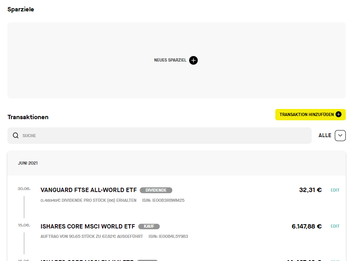Click the 32,31 € dividend amount

click(x=310, y=190)
